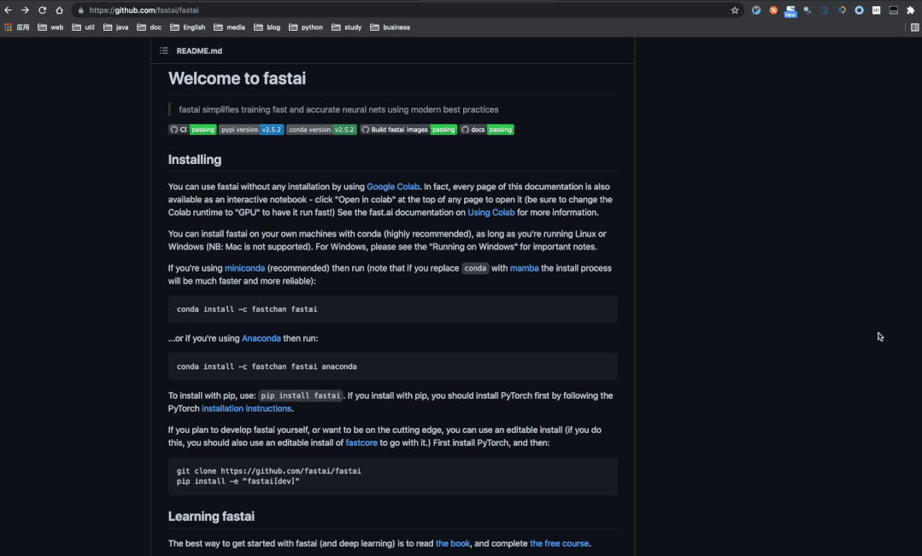Image resolution: width=922 pixels, height=556 pixels.
Task: Click the pypi version v2.5.2 badge
Action: (252, 129)
